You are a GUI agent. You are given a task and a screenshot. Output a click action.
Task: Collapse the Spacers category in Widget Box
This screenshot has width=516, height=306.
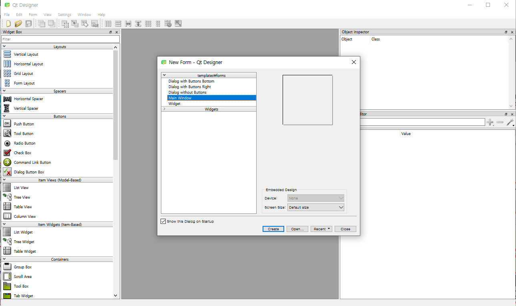4,91
